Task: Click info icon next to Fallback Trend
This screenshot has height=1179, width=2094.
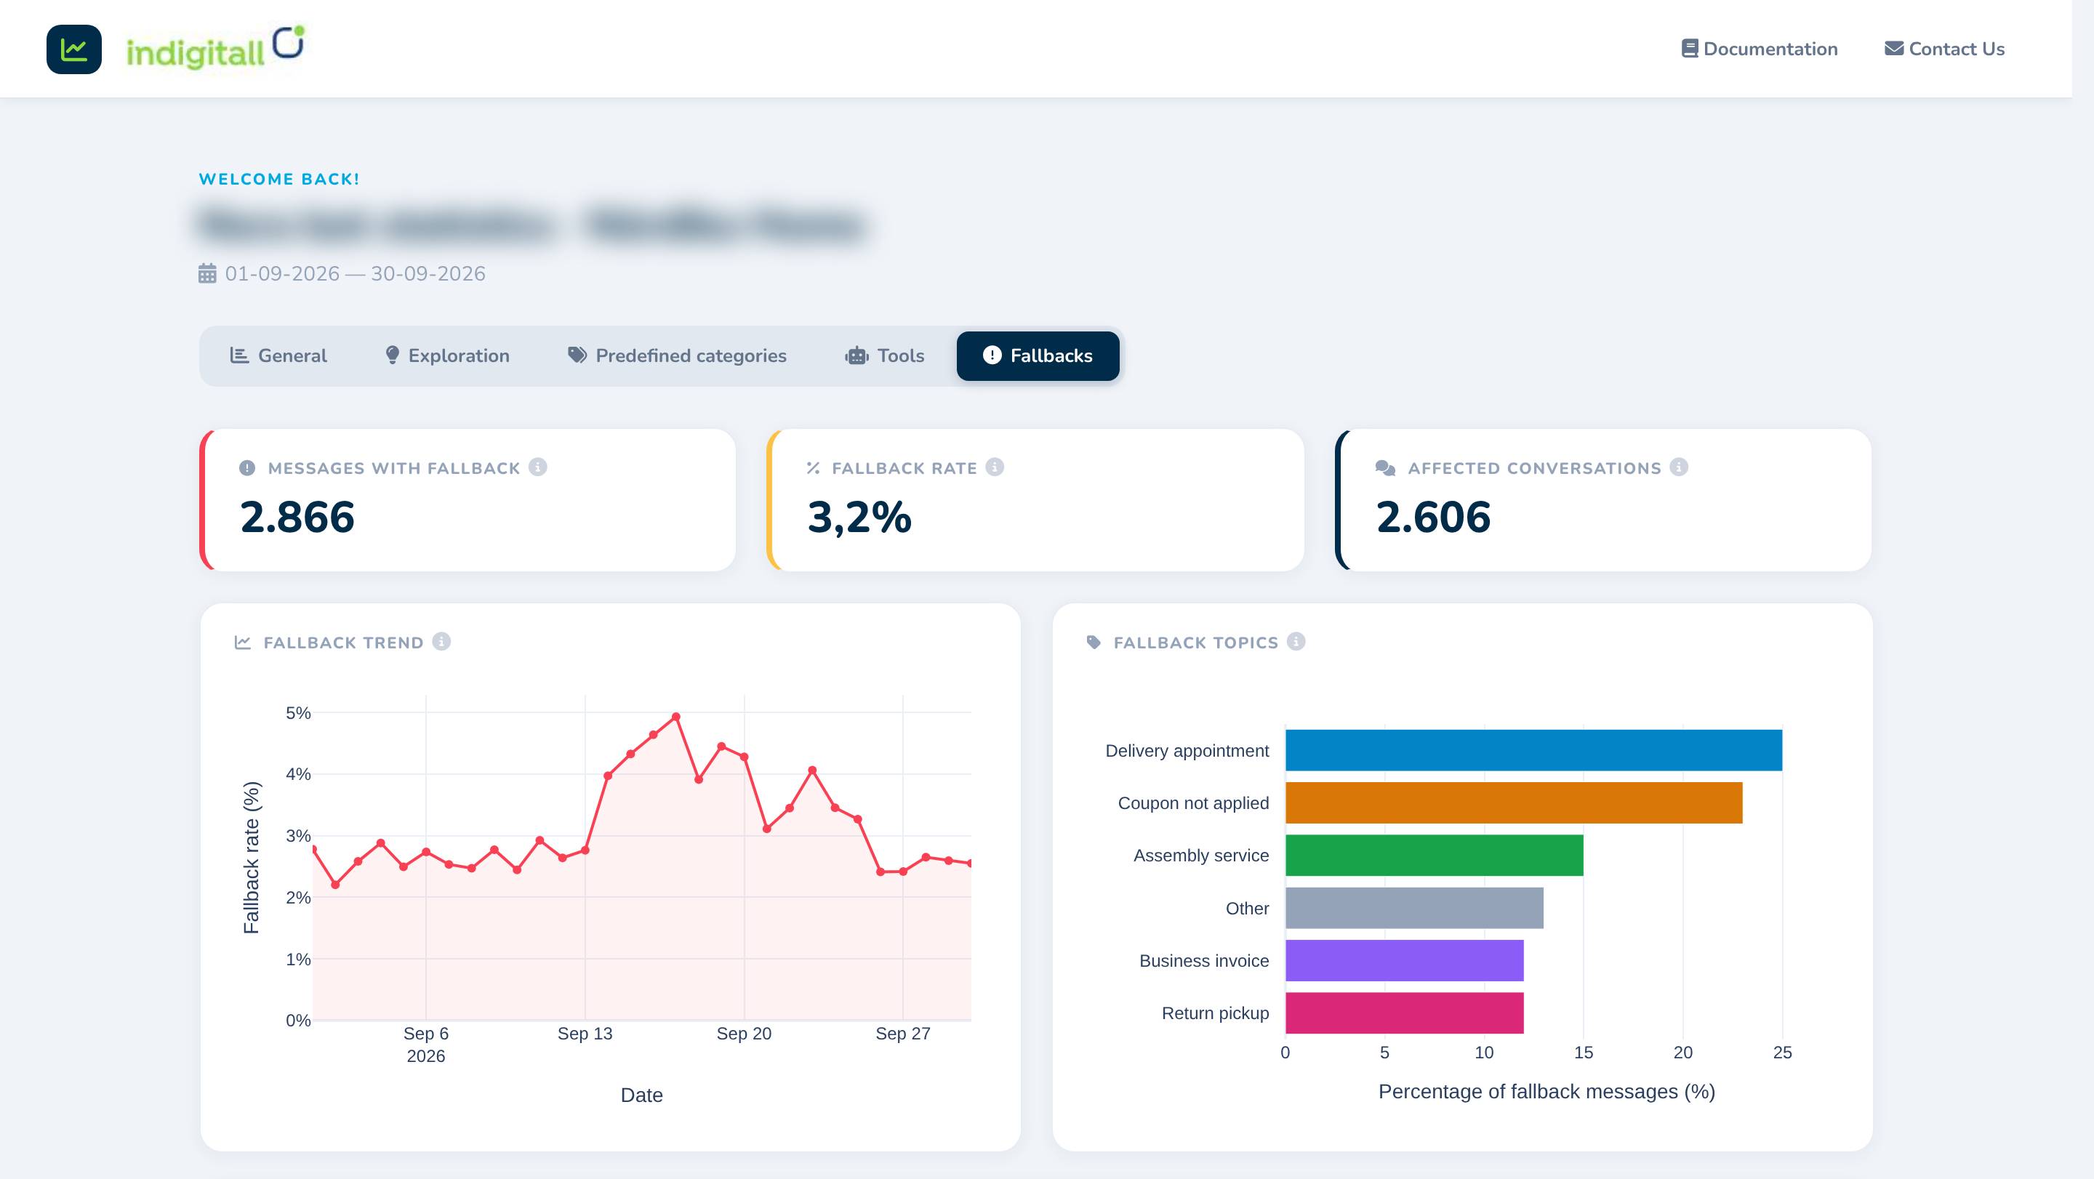Action: (x=441, y=642)
